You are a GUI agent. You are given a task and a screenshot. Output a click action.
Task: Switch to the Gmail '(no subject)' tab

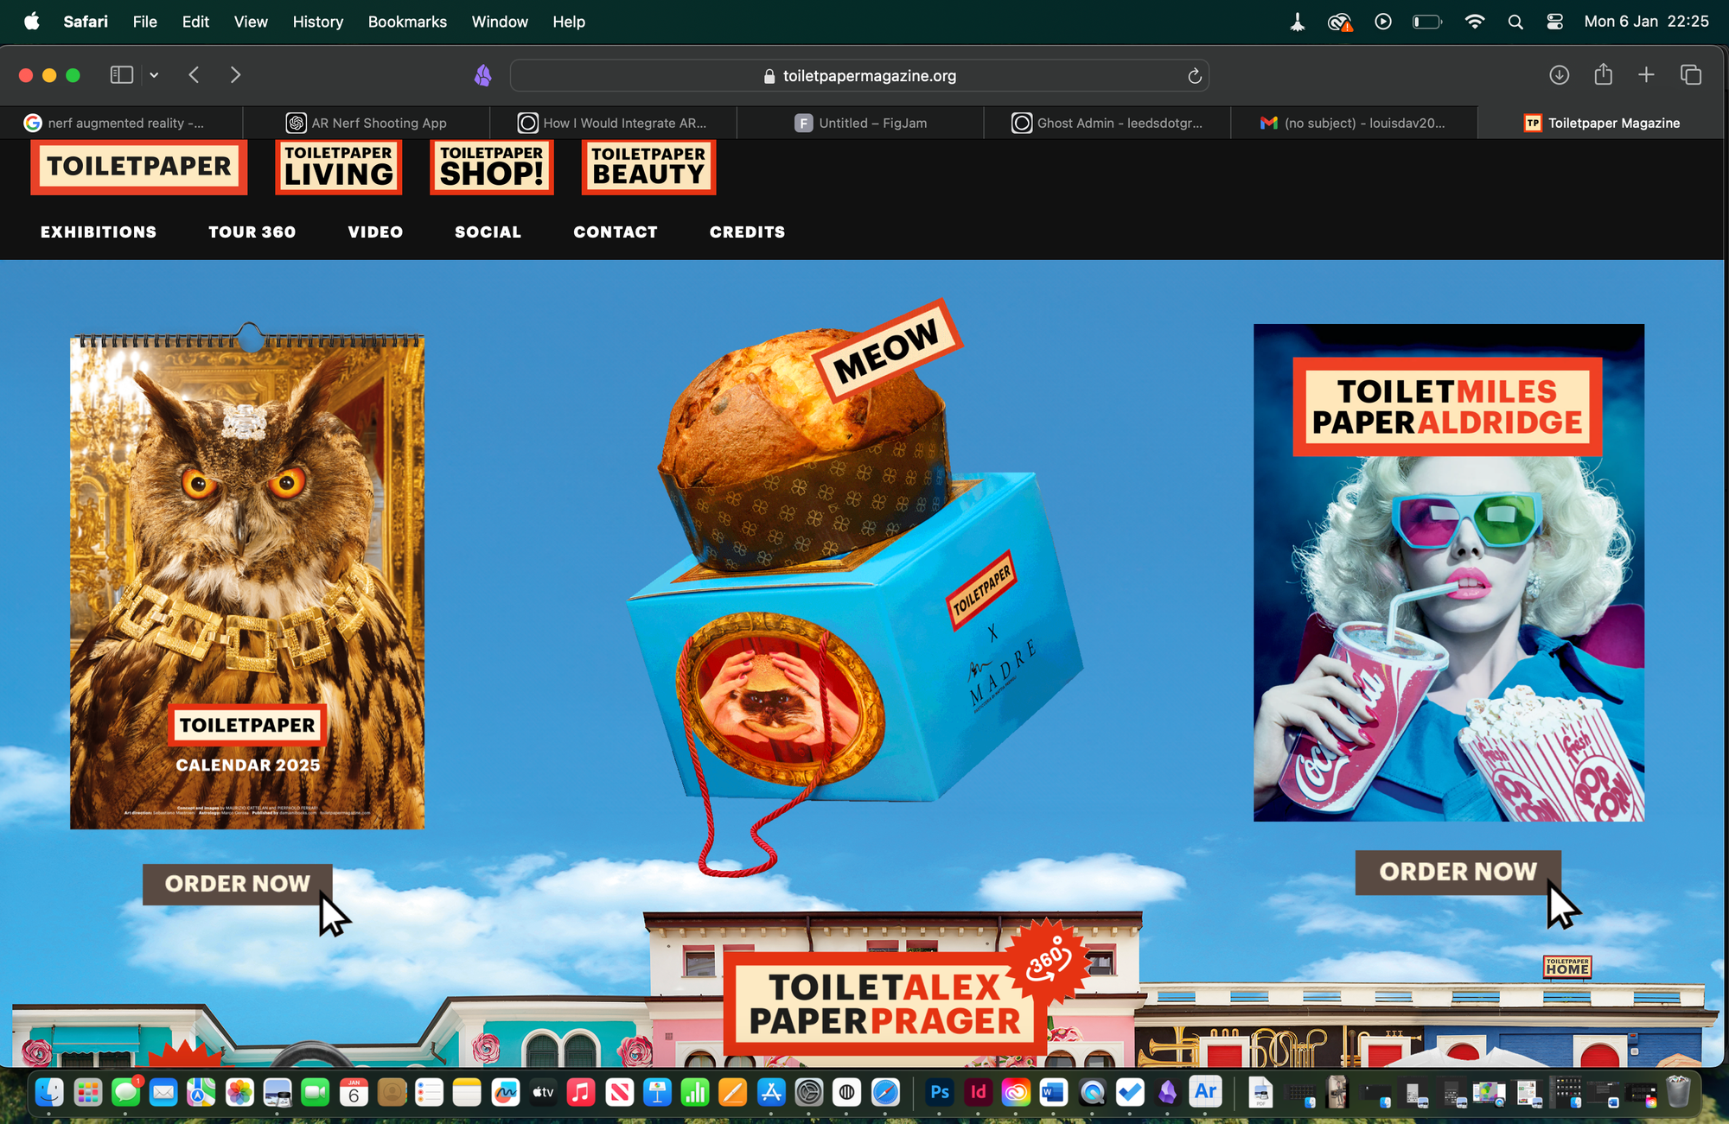[x=1354, y=123]
